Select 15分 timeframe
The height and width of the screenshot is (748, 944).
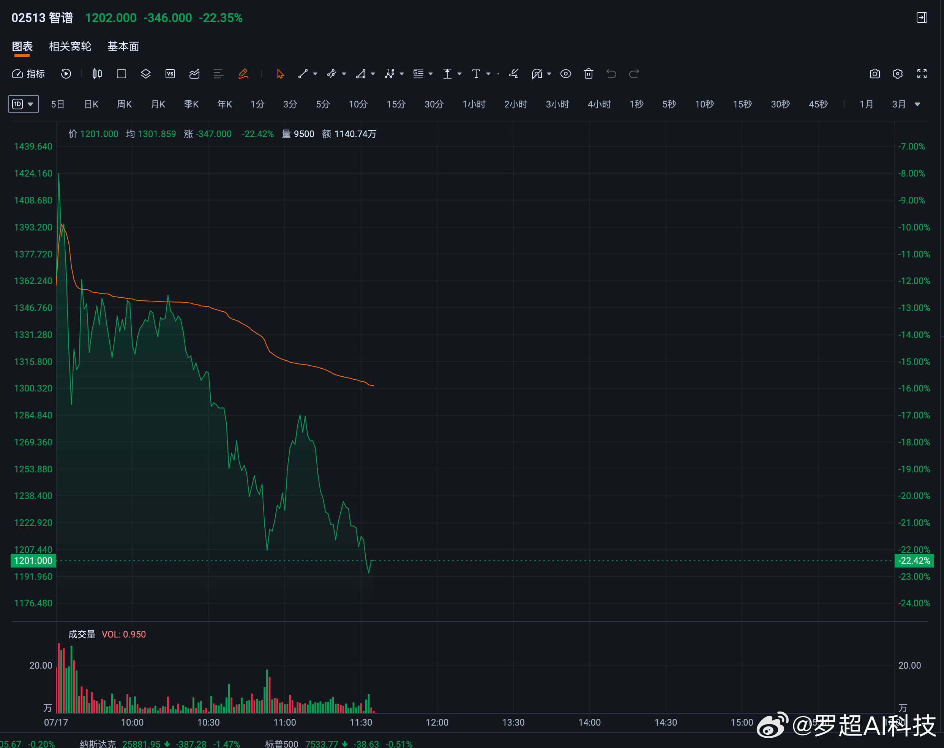(396, 104)
